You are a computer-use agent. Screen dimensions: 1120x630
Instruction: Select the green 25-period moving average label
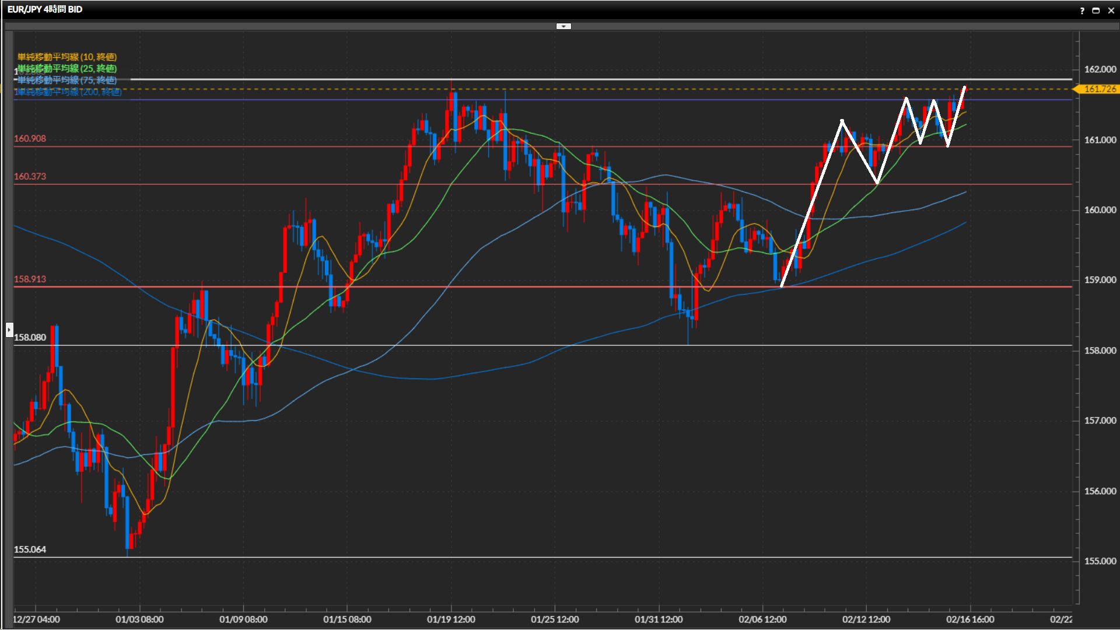click(67, 68)
